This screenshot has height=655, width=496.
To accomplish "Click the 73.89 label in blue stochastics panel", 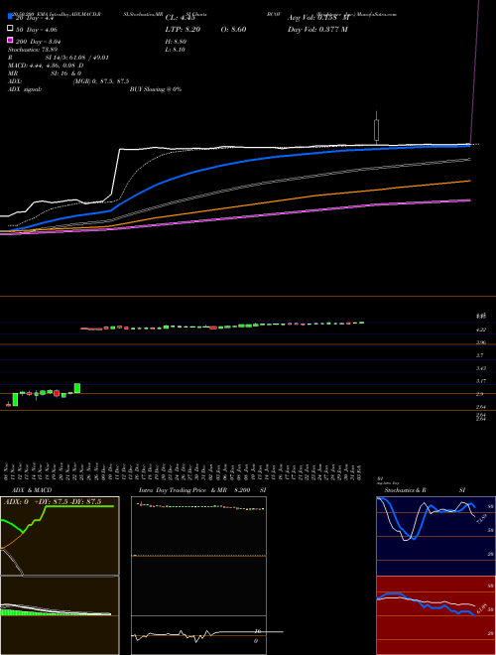I will pyautogui.click(x=480, y=518).
